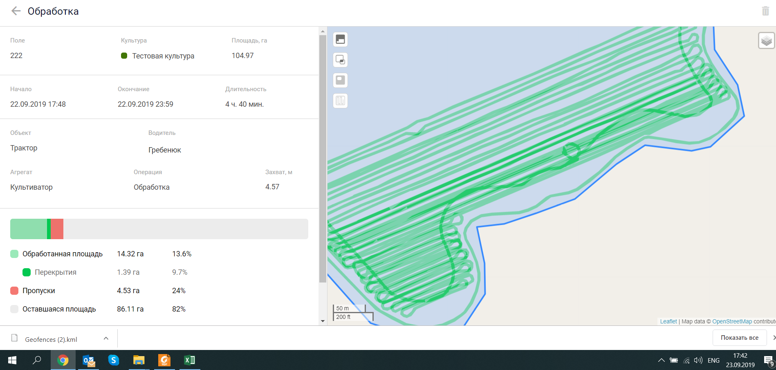Toggle overlaps display on the map

[x=340, y=60]
